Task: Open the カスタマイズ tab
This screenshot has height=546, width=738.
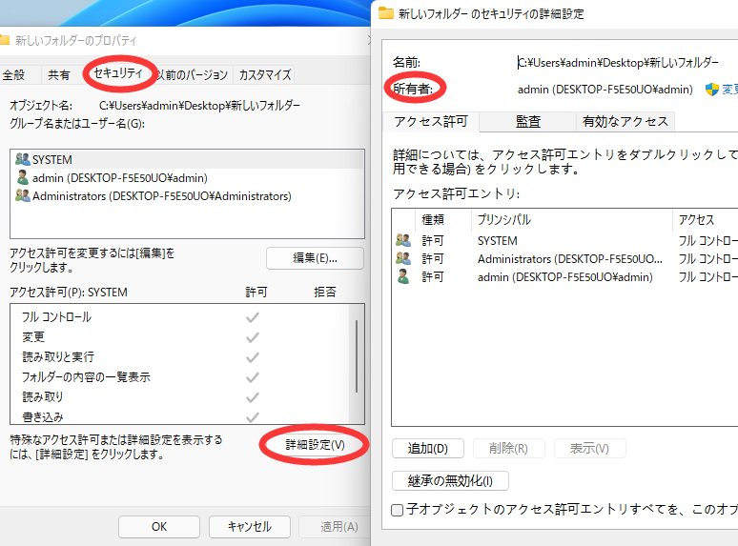Action: (x=264, y=74)
